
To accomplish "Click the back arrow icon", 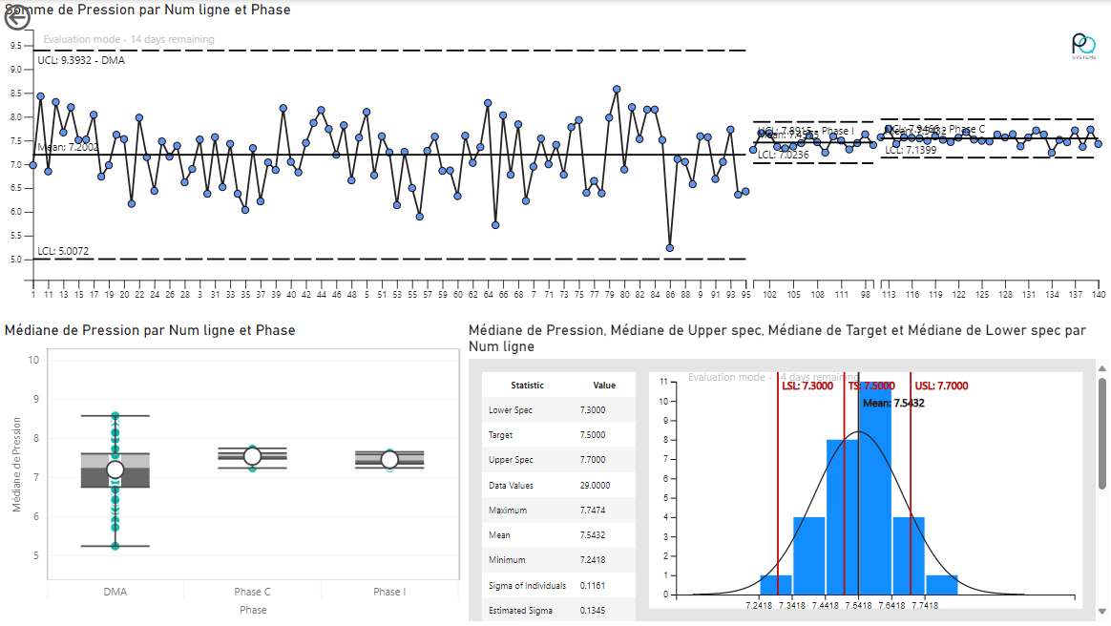I will point(17,18).
